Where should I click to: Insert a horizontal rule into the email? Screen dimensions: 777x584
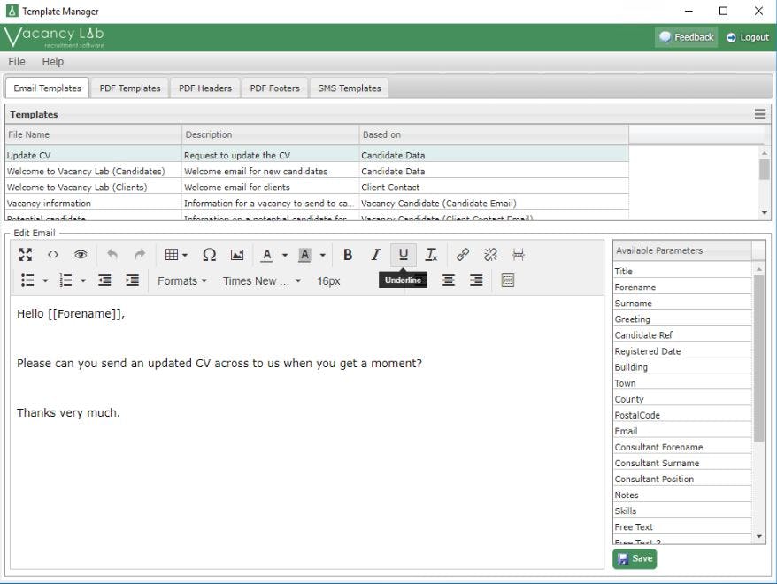point(519,255)
